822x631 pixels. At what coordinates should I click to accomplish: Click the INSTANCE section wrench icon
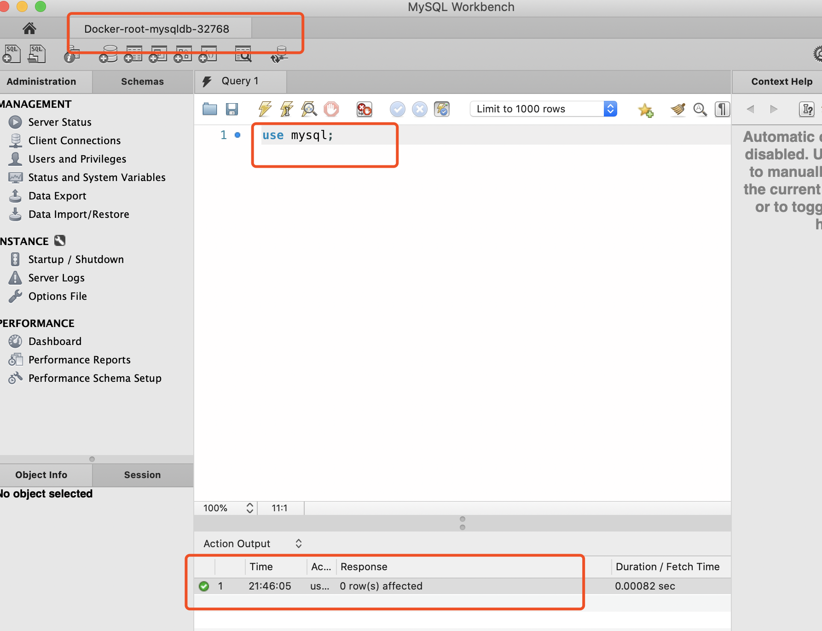(x=60, y=240)
